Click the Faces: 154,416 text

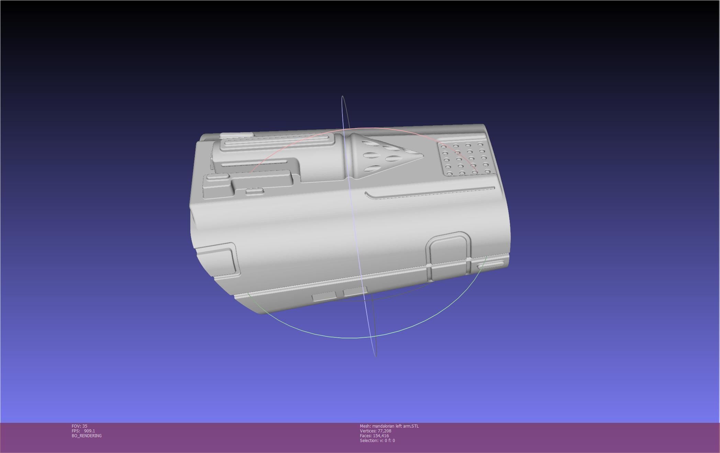pyautogui.click(x=374, y=435)
